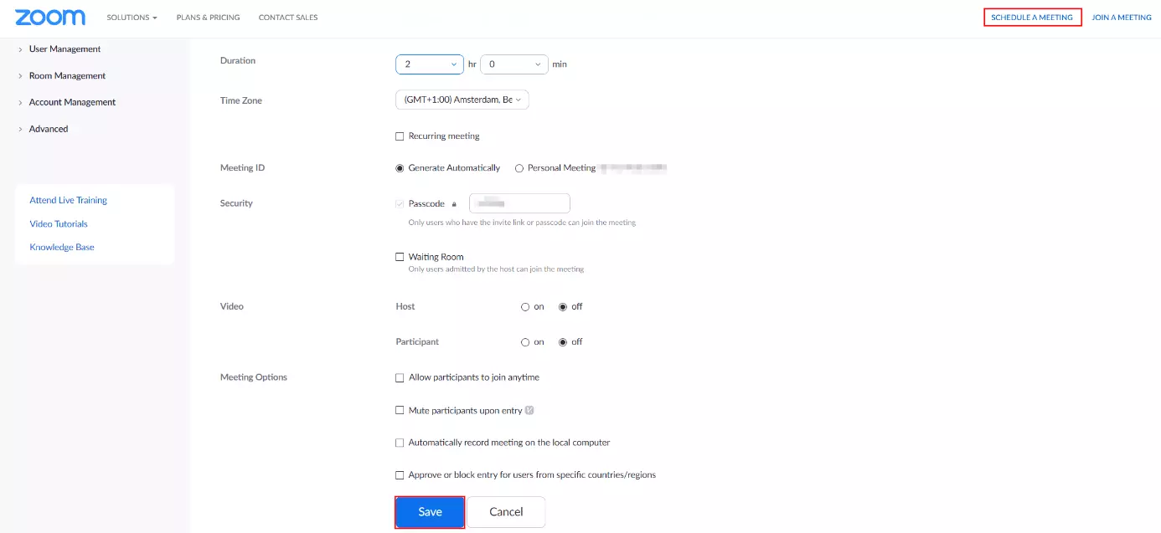This screenshot has width=1161, height=533.
Task: Click the Cancel button
Action: pos(506,512)
